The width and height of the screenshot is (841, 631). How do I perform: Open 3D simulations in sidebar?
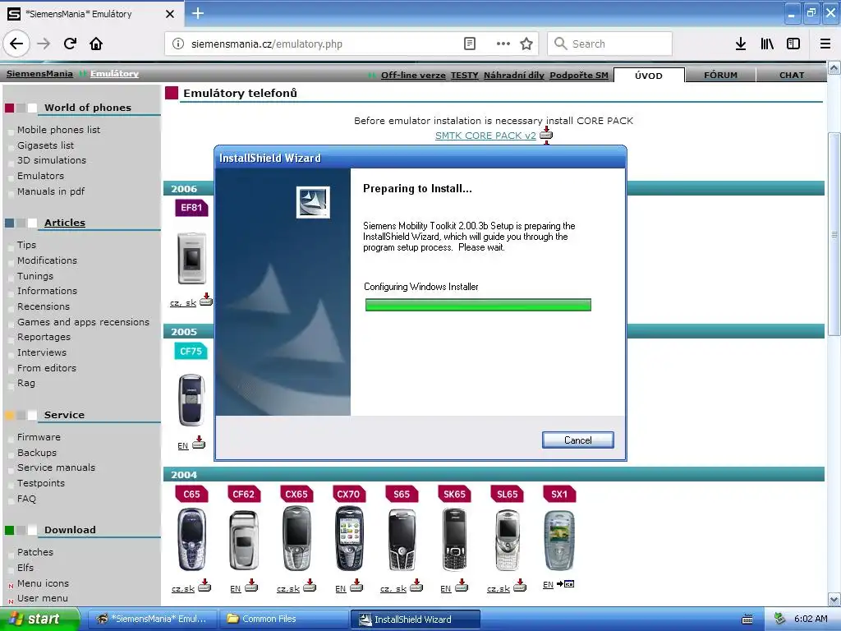point(52,160)
